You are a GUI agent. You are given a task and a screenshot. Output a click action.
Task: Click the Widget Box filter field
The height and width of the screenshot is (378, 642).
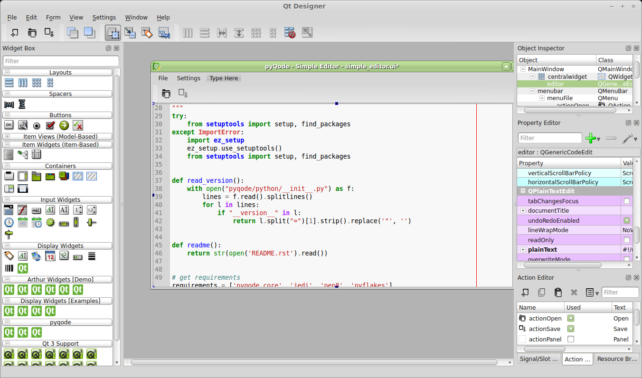click(61, 61)
